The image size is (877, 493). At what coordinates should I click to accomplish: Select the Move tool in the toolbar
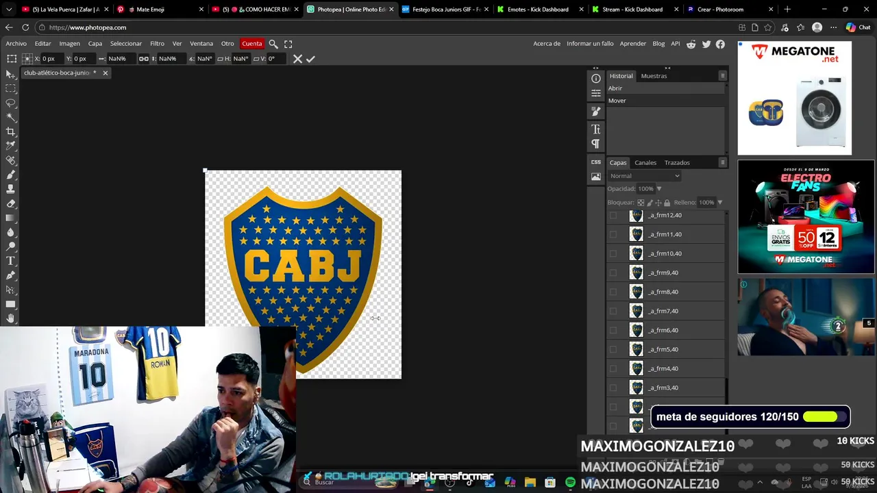(11, 74)
